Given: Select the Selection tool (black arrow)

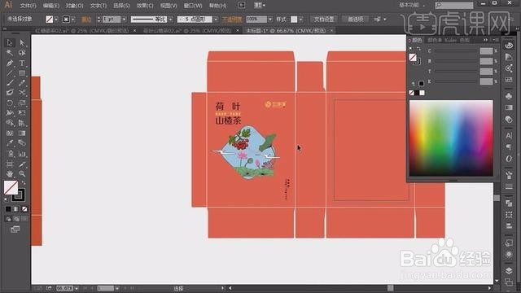Looking at the screenshot, I should pyautogui.click(x=10, y=42).
